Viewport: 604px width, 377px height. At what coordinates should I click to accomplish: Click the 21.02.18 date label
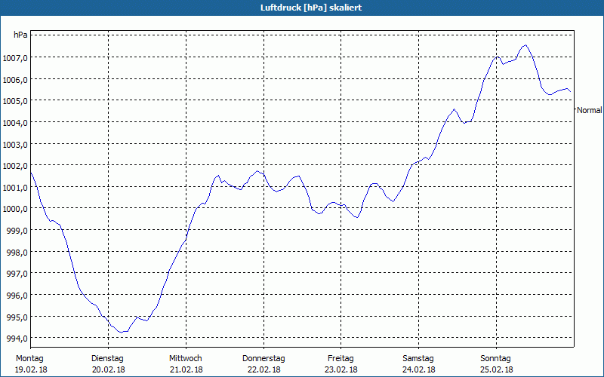[186, 369]
